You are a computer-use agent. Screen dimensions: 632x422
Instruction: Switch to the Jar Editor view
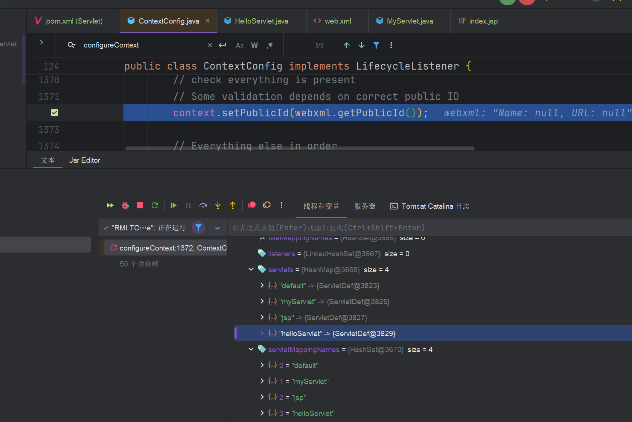(x=85, y=160)
